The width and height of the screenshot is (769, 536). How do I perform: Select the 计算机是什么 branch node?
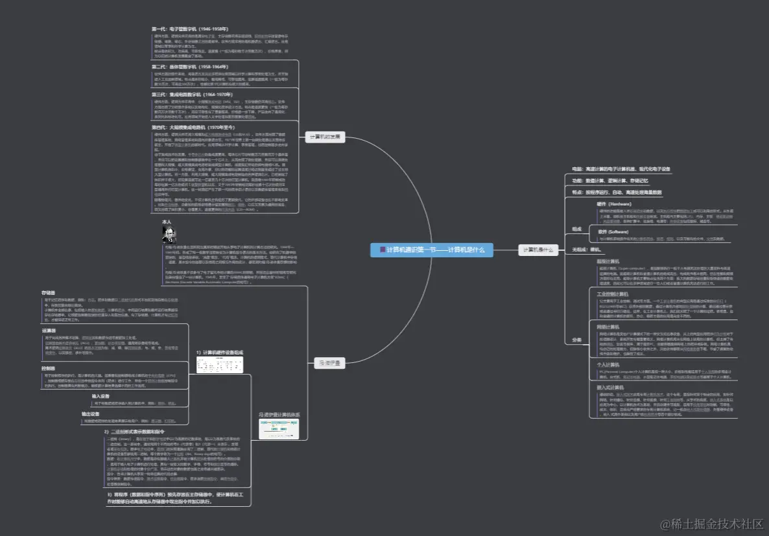click(x=538, y=250)
